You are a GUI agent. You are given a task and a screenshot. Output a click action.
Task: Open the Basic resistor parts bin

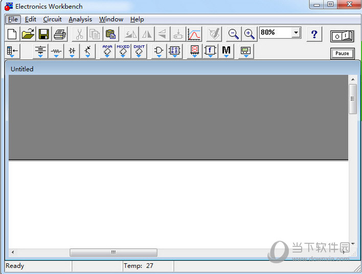pos(56,51)
